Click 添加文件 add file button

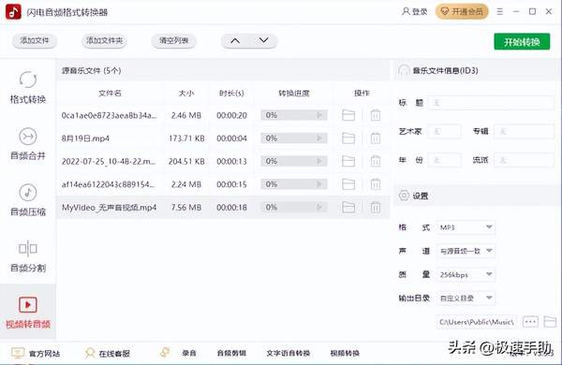pos(35,41)
